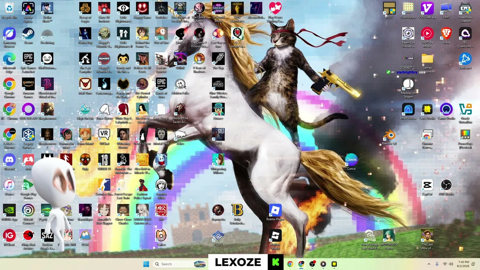Select the GOG GALAXY desktop icon
This screenshot has height=270, width=480.
tap(28, 112)
